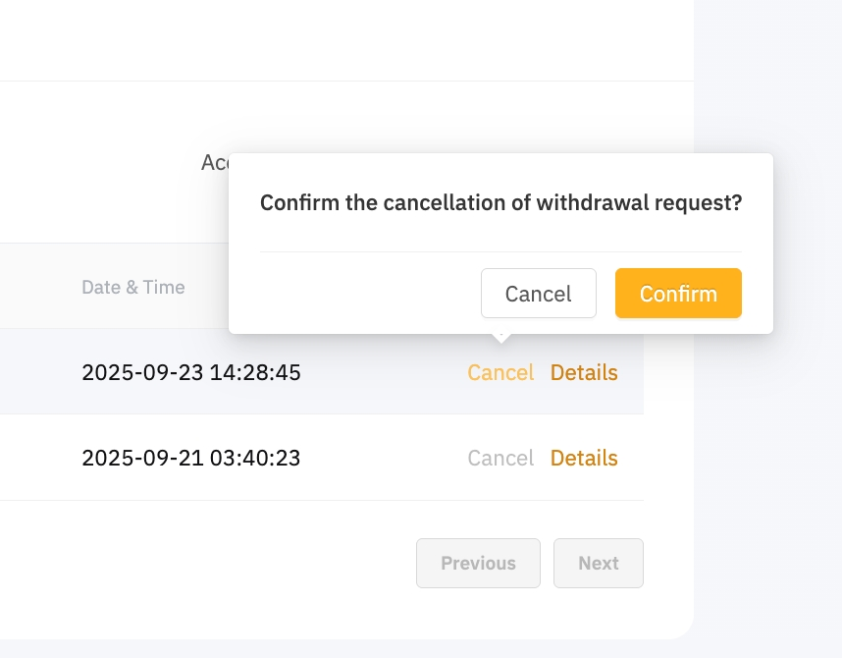Click empty space in table header row
The width and height of the screenshot is (842, 658).
click(x=39, y=288)
